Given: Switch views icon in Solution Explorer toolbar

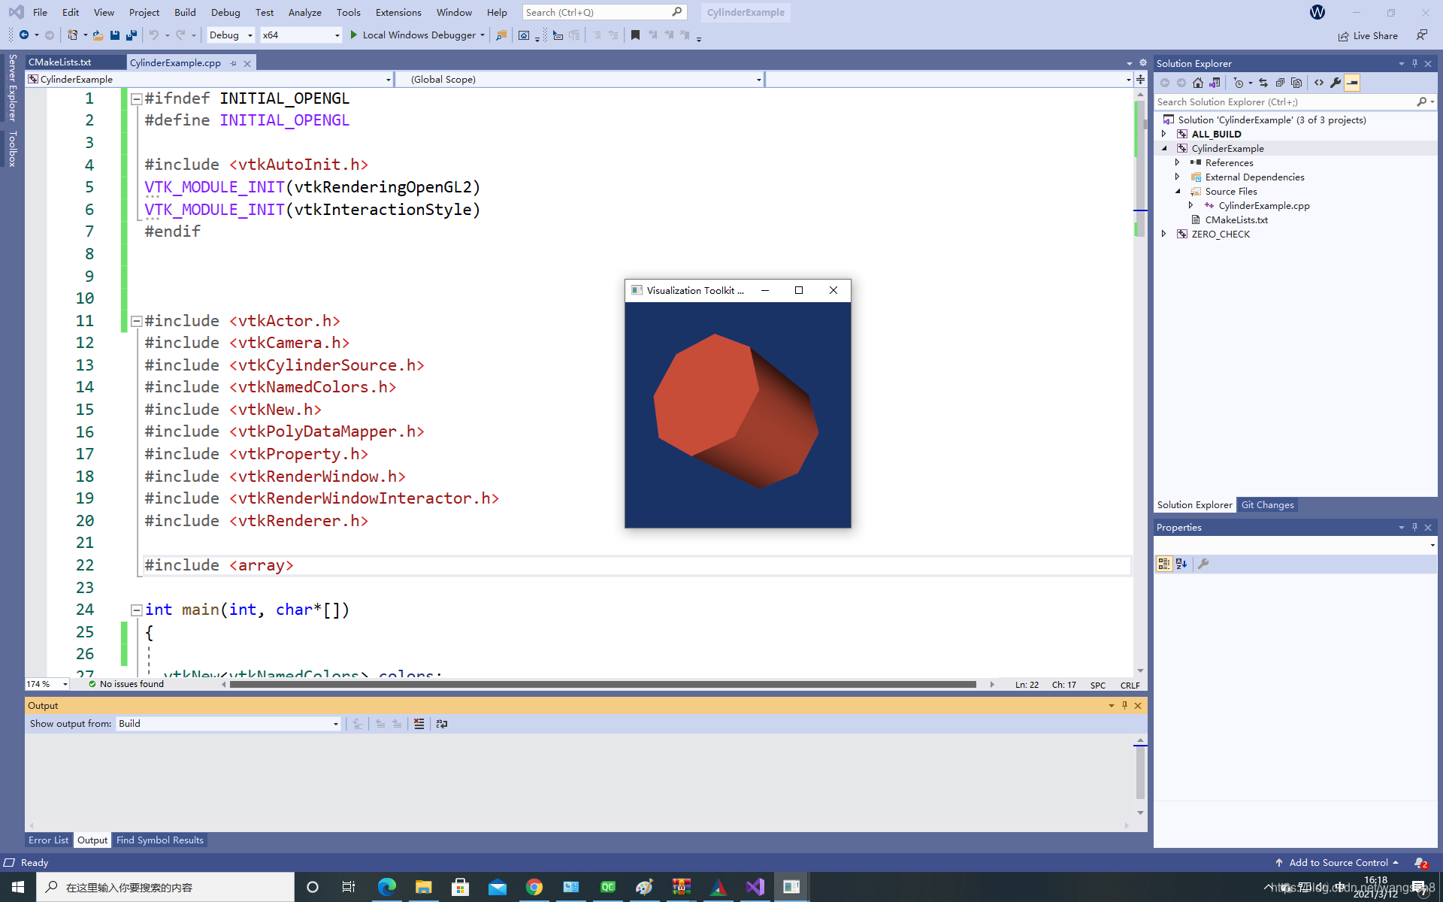Looking at the screenshot, I should 1215,83.
